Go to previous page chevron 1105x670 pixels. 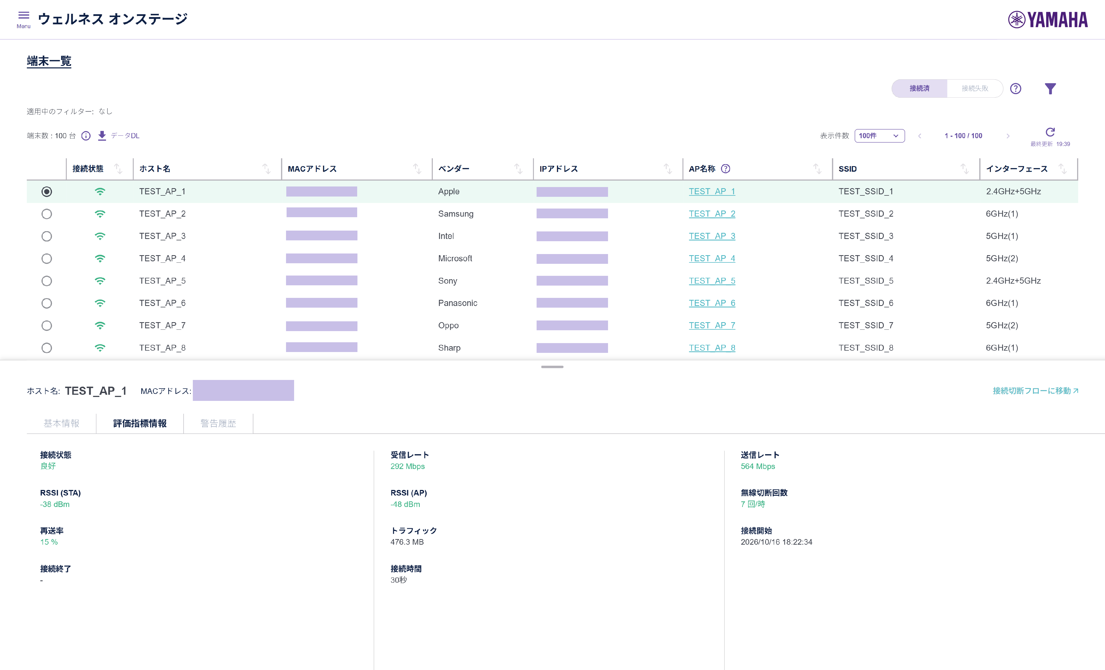click(x=919, y=135)
